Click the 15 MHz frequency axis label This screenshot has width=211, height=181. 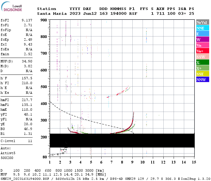pyautogui.click(x=194, y=162)
